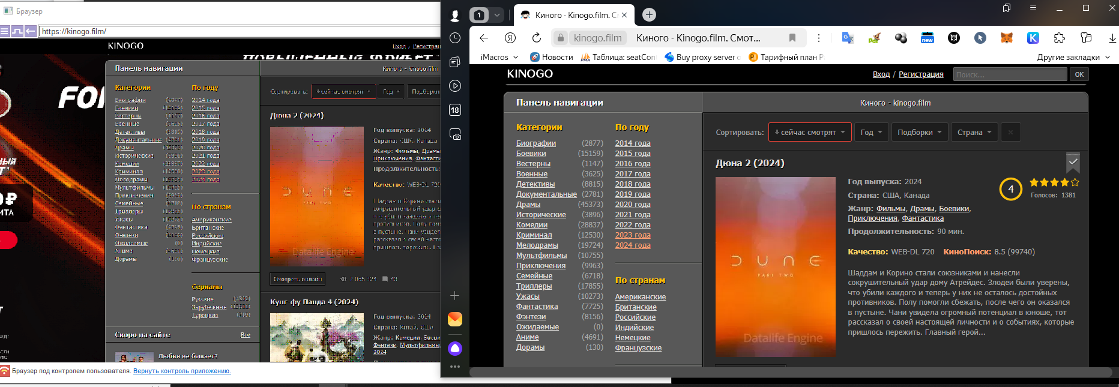Expand the 'сейчас смотрят' sort dropdown

(809, 132)
